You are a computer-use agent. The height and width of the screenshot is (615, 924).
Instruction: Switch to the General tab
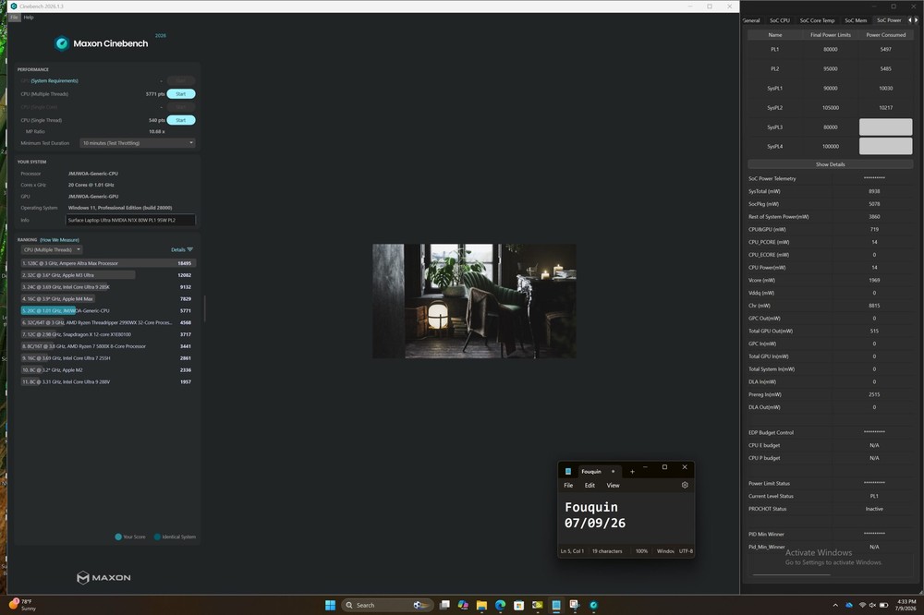(750, 20)
